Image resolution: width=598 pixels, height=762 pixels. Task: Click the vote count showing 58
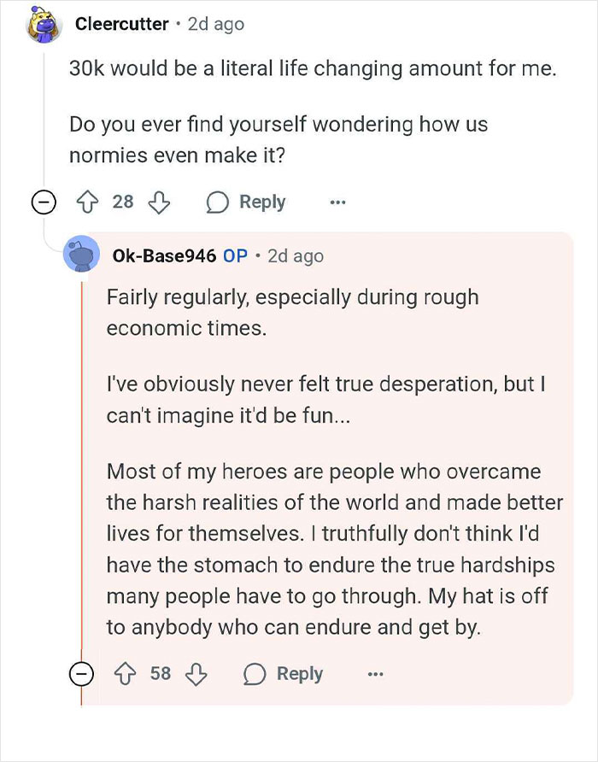point(162,673)
